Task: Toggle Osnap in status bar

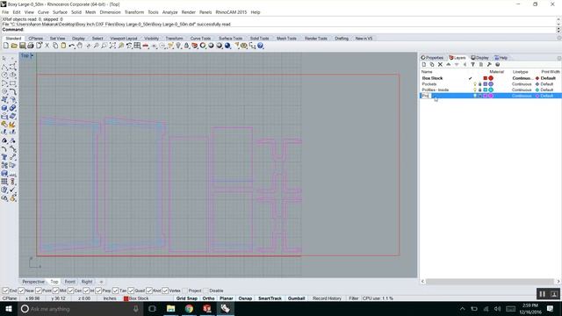Action: click(245, 298)
